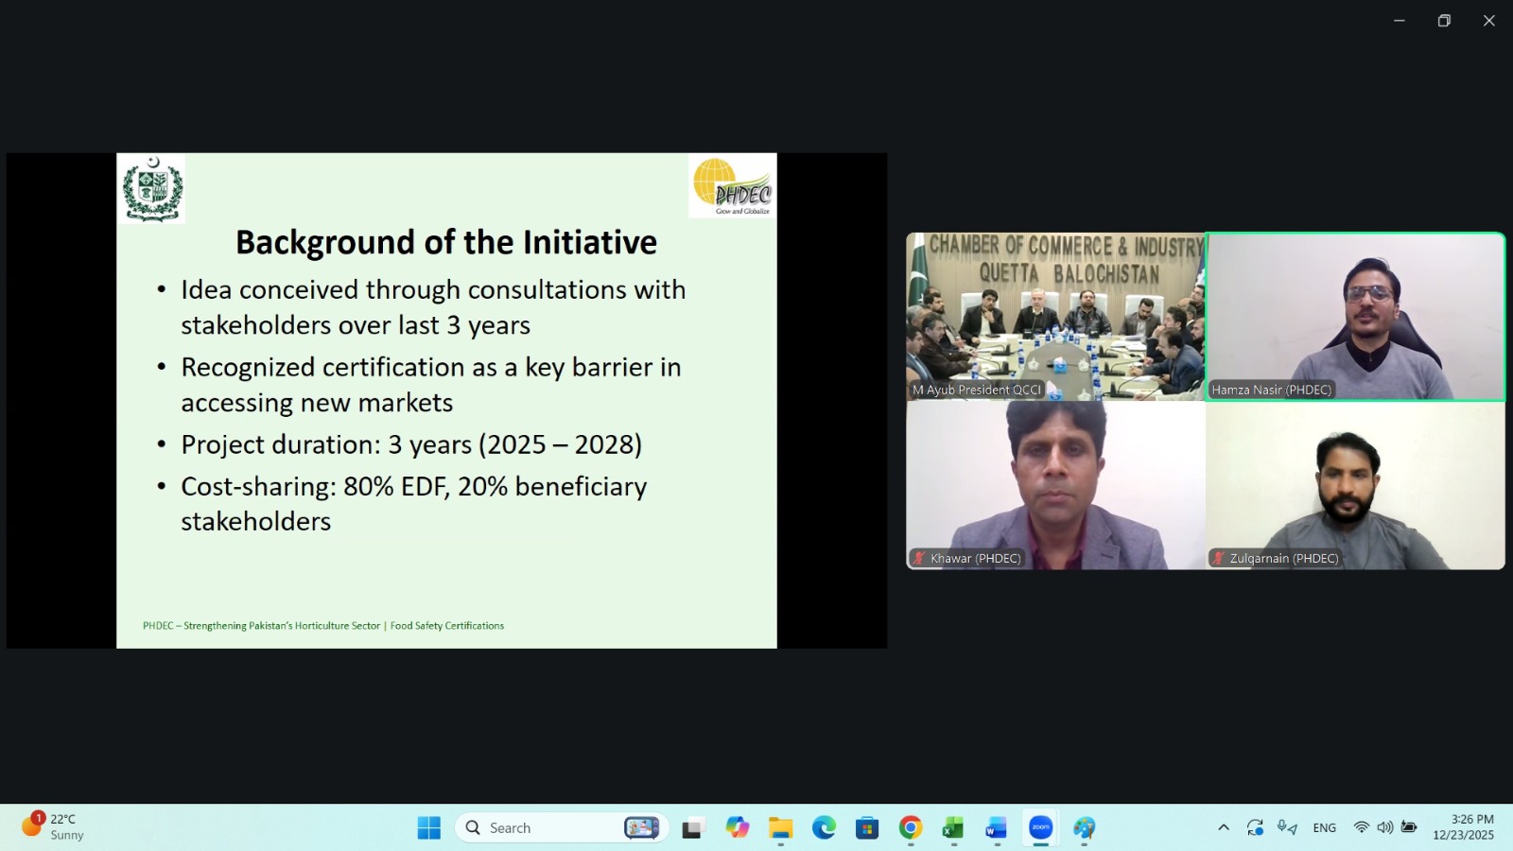Open the ENG language input switcher
This screenshot has height=851, width=1513.
[1324, 828]
